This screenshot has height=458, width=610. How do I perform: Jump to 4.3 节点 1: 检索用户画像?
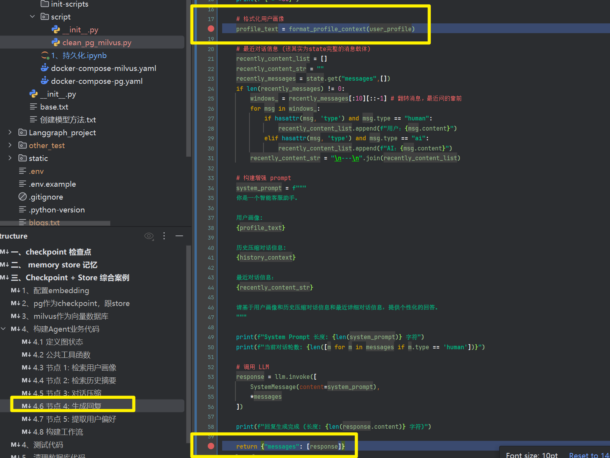74,368
